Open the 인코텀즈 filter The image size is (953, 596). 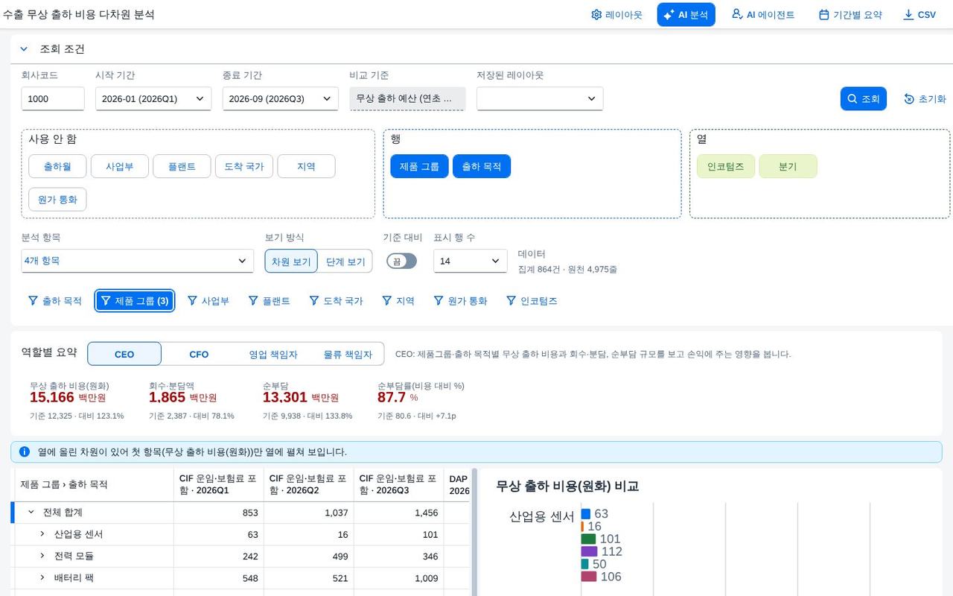[x=532, y=301]
